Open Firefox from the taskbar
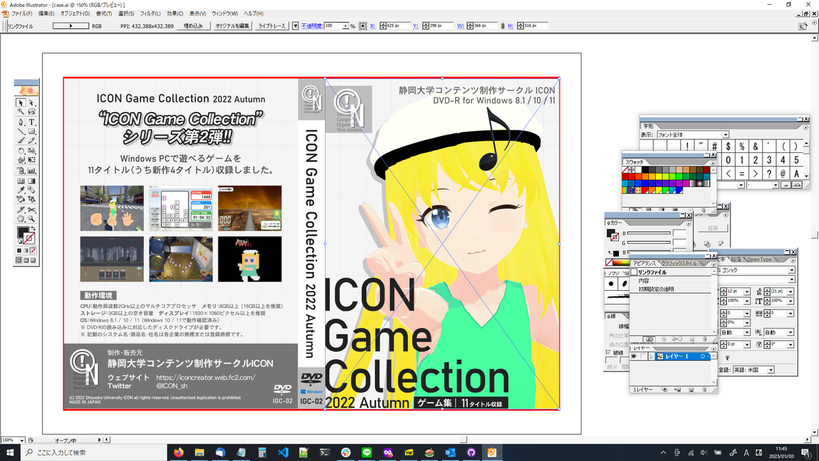The height and width of the screenshot is (461, 819). [179, 453]
